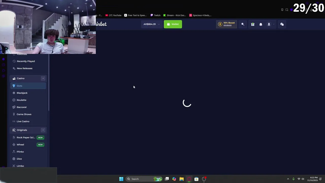Collapse the Originals section
The image size is (325, 183).
pyautogui.click(x=43, y=130)
